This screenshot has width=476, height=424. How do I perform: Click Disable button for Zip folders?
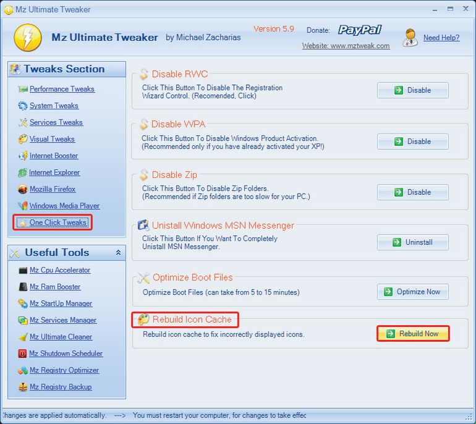(413, 192)
